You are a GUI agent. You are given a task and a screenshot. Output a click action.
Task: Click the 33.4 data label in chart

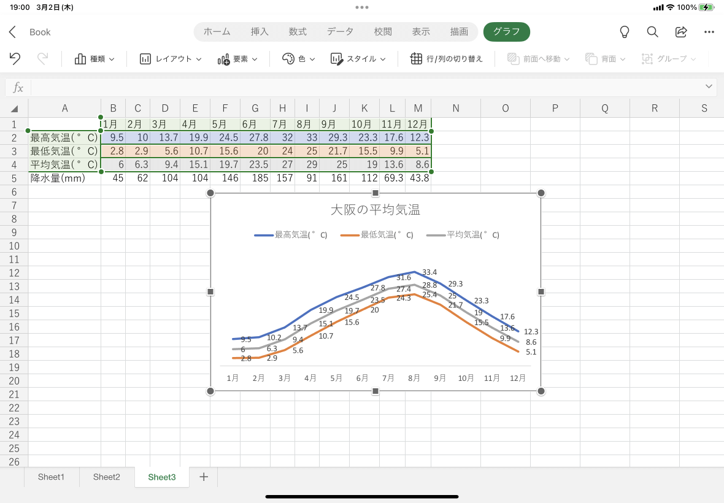point(429,272)
